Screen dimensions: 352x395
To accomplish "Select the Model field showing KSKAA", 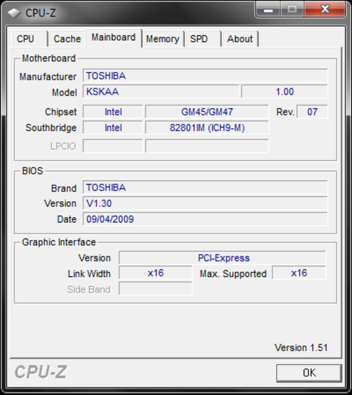I will (x=161, y=92).
